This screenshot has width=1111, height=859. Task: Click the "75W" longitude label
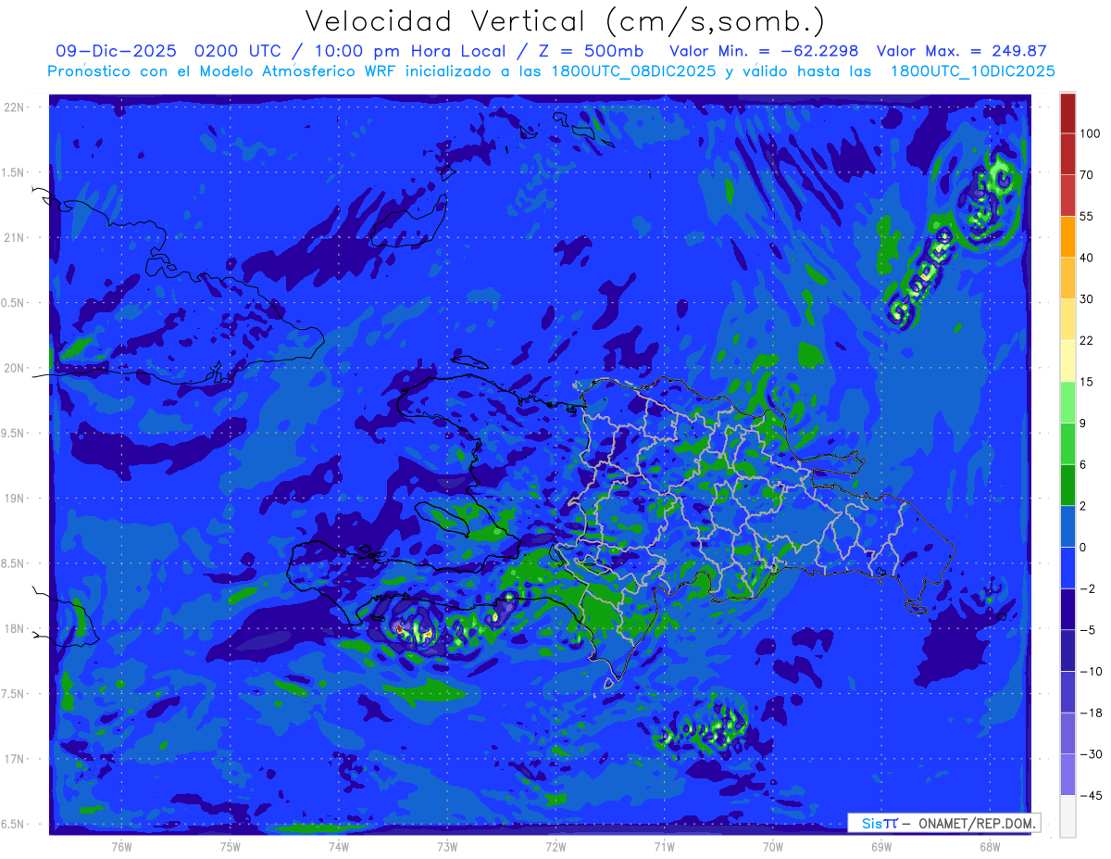(x=231, y=846)
